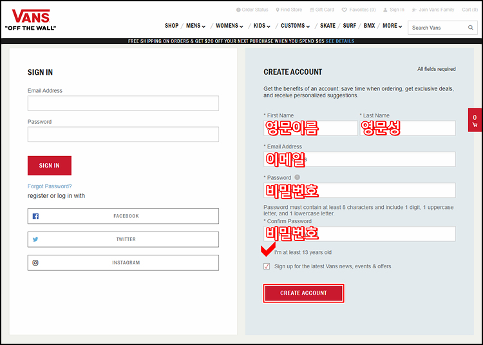Focus the First Name field
Image resolution: width=483 pixels, height=345 pixels.
pos(310,128)
